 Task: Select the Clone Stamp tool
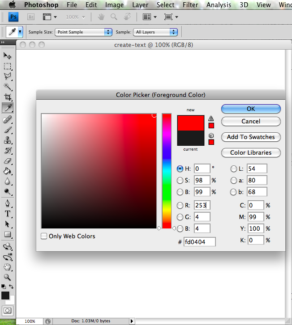[8, 140]
